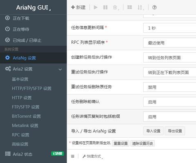Image resolution: width=196 pixels, height=163 pixels.
Task: Click the Aria2 状态 server icon
Action: click(x=8, y=154)
